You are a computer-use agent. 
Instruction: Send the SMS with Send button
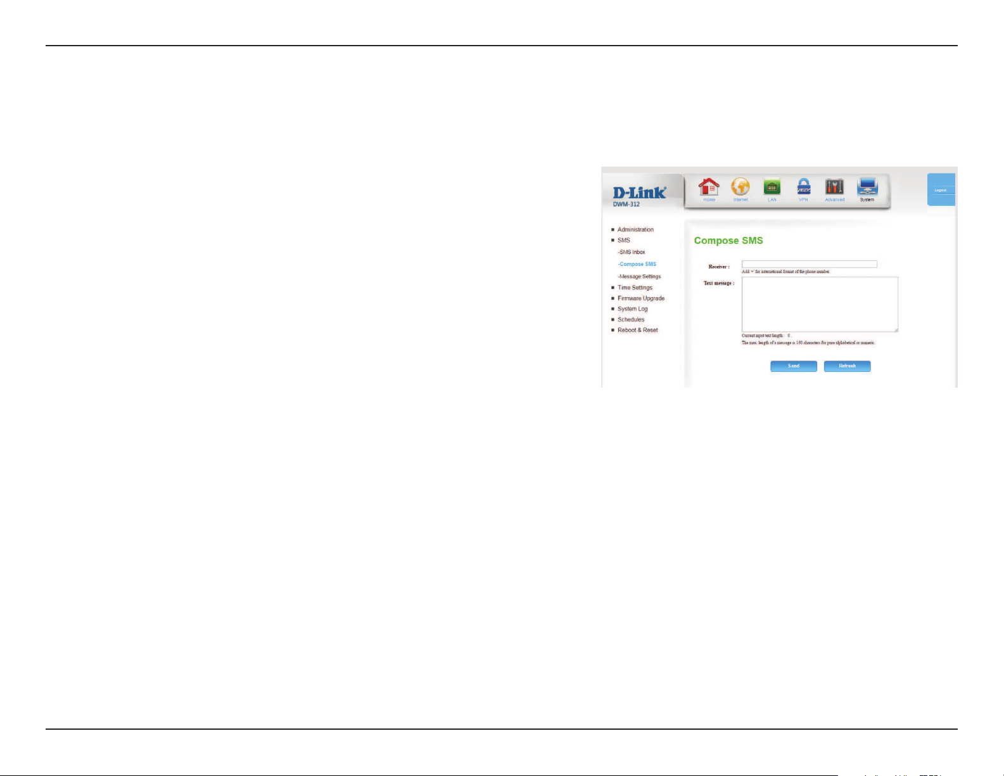tap(794, 366)
